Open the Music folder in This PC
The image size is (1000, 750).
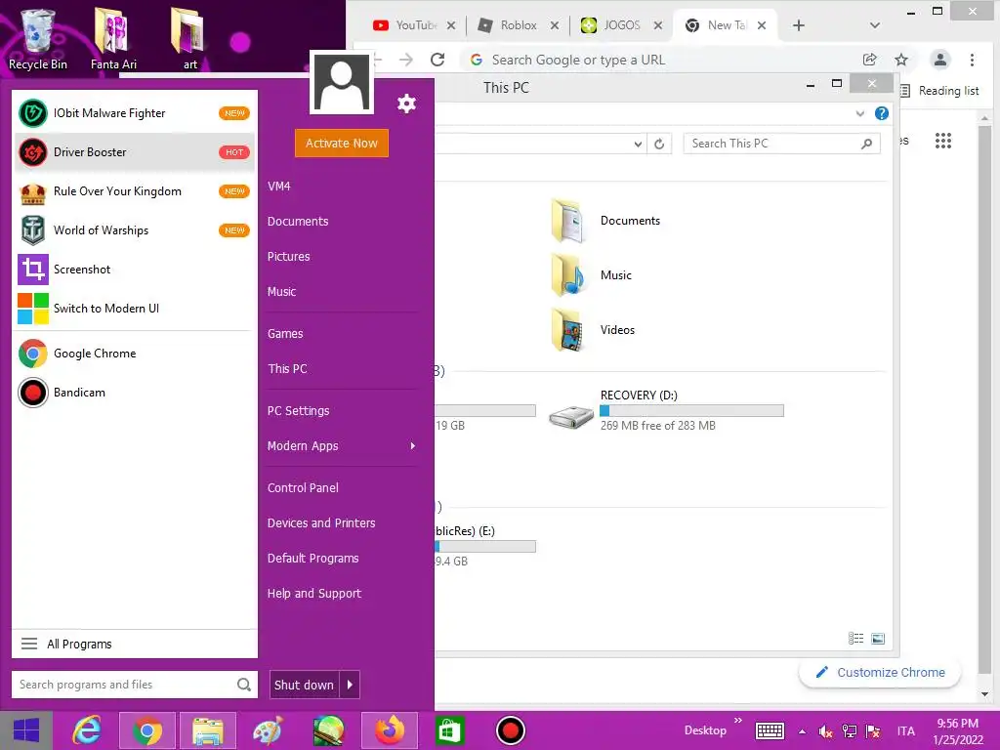pyautogui.click(x=592, y=274)
